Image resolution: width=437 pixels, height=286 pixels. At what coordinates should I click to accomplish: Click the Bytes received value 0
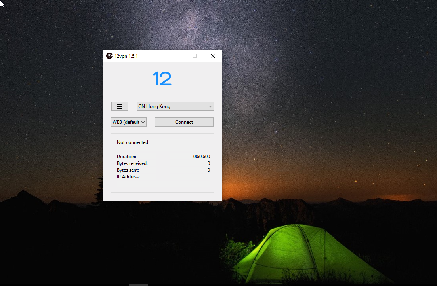209,163
